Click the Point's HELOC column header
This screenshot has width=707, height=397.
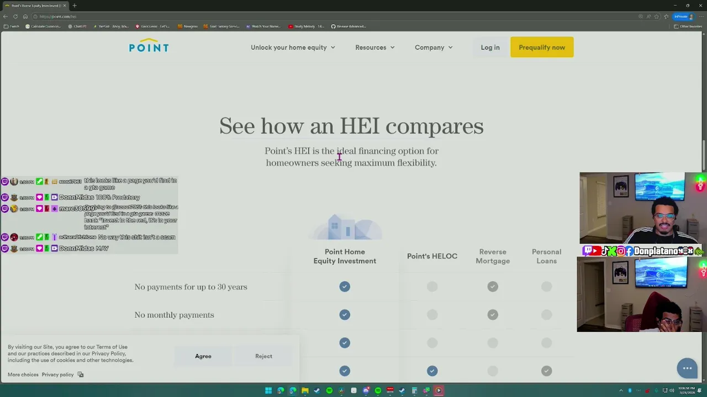432,256
